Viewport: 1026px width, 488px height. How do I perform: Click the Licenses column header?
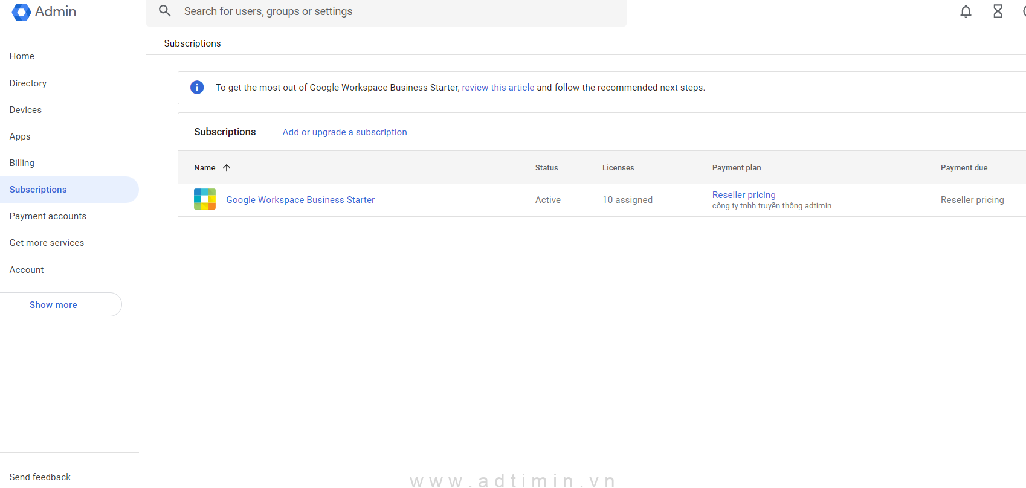(618, 168)
